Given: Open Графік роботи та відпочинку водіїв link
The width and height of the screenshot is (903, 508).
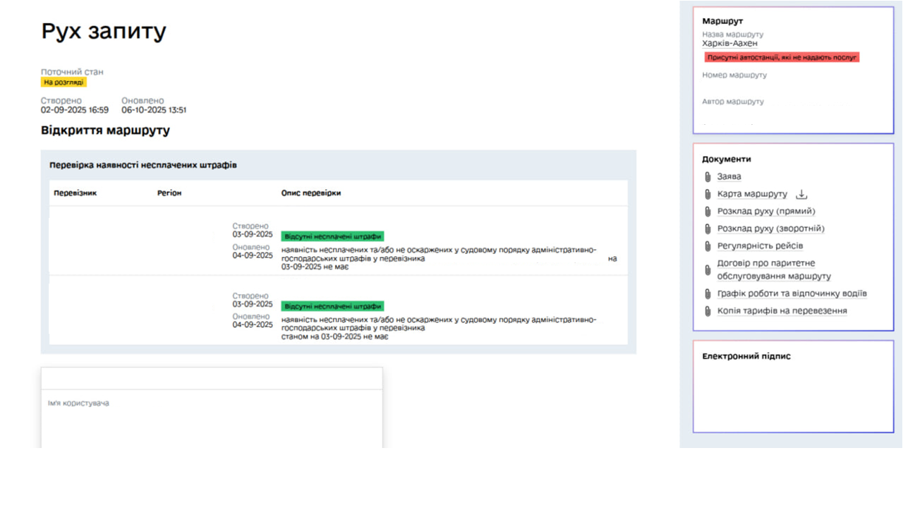Looking at the screenshot, I should click(792, 294).
